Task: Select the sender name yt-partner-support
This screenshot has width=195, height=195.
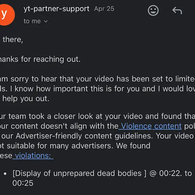Action: tap(56, 9)
